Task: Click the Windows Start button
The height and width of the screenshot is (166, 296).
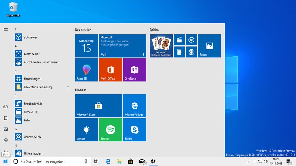Action: click(x=6, y=161)
